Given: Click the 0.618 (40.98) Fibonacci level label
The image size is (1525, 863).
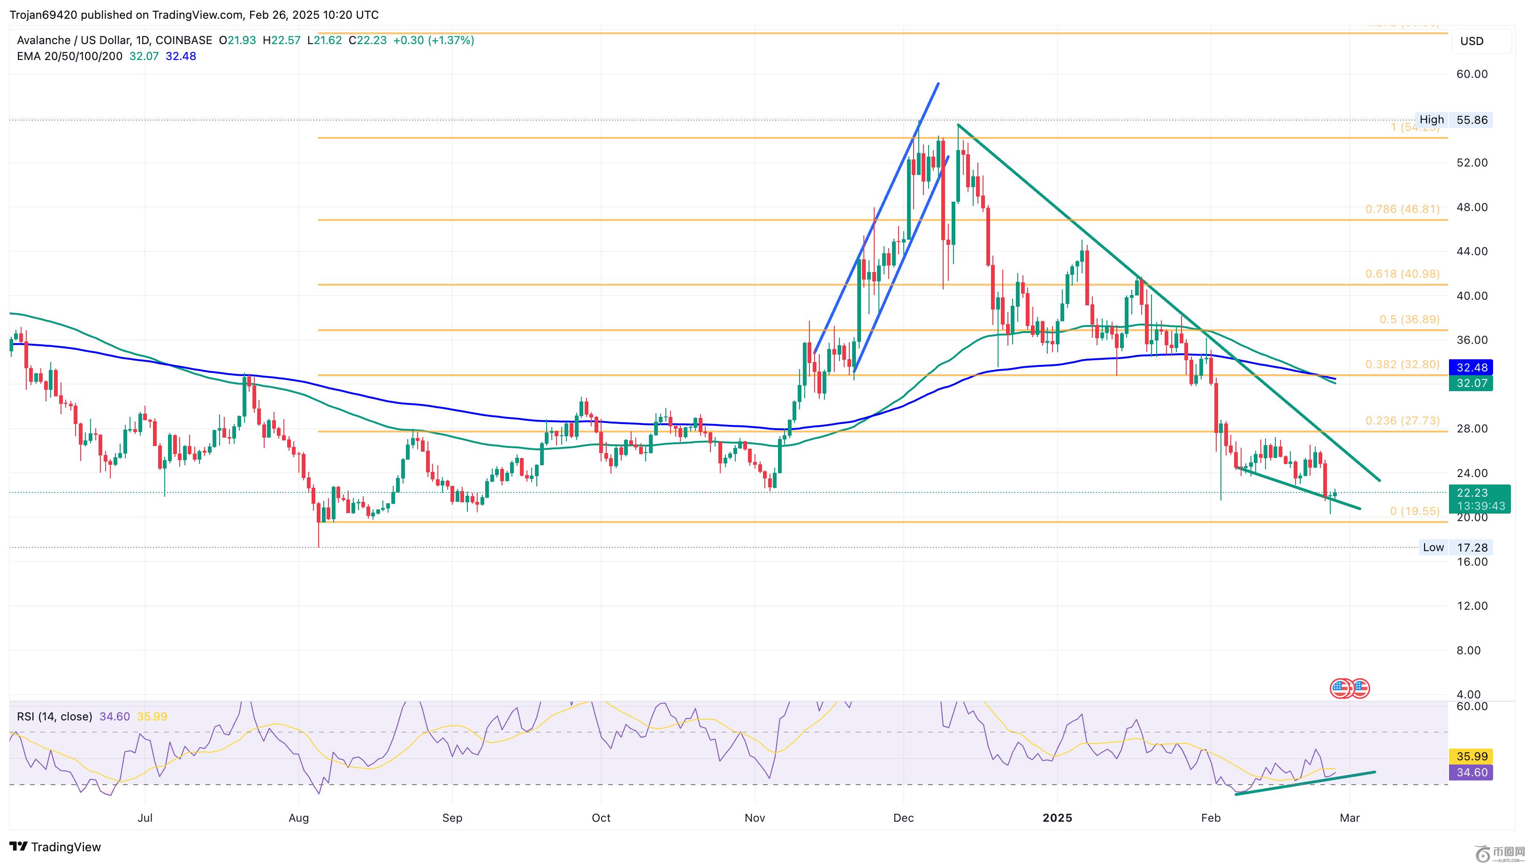Looking at the screenshot, I should pos(1402,274).
